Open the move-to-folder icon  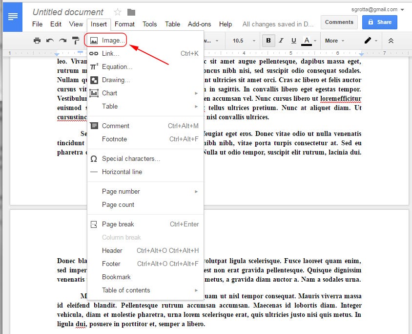tap(131, 12)
